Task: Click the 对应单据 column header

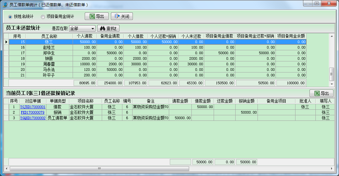Action: pyautogui.click(x=33, y=101)
